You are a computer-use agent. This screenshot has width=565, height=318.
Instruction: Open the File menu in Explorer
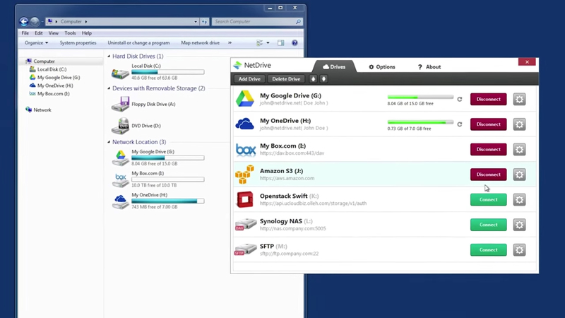pos(25,33)
